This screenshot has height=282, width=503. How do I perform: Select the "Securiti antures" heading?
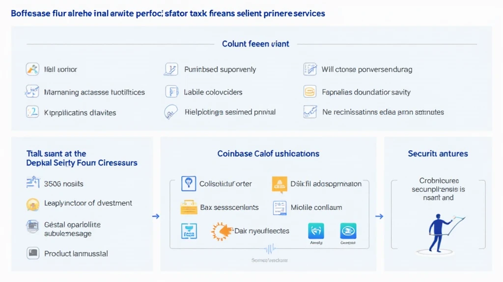click(x=438, y=154)
